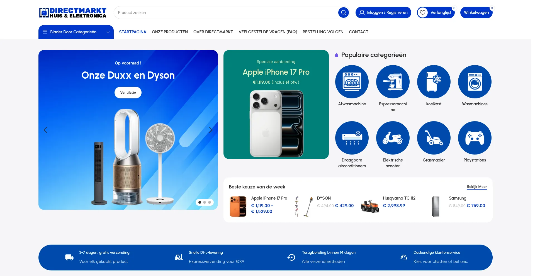Image resolution: width=535 pixels, height=276 pixels.
Task: Click the hamburger menu icon in categories
Action: pos(45,32)
